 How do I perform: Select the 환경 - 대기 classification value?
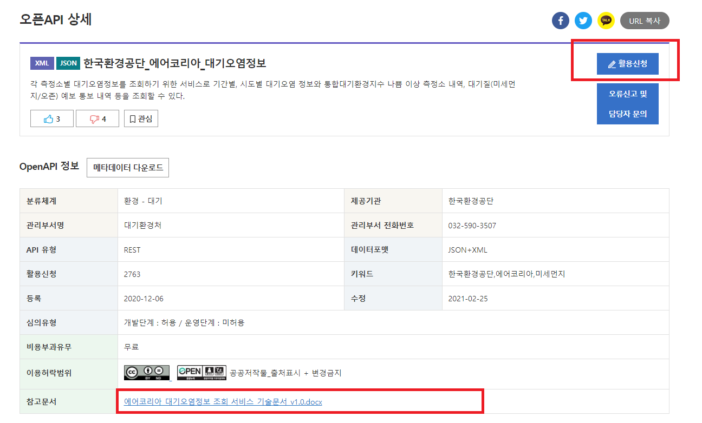tap(143, 201)
